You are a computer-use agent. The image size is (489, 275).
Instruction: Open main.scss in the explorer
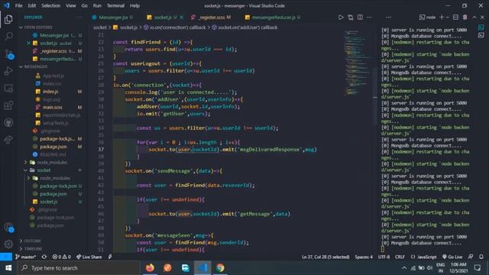pyautogui.click(x=52, y=107)
